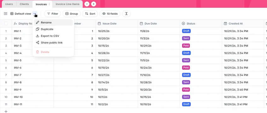This screenshot has height=113, width=267.
Task: Click the Created At column header
Action: tap(243, 24)
